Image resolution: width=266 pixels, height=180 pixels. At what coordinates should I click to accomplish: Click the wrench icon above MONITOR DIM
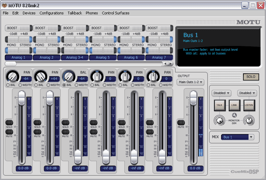(234, 115)
